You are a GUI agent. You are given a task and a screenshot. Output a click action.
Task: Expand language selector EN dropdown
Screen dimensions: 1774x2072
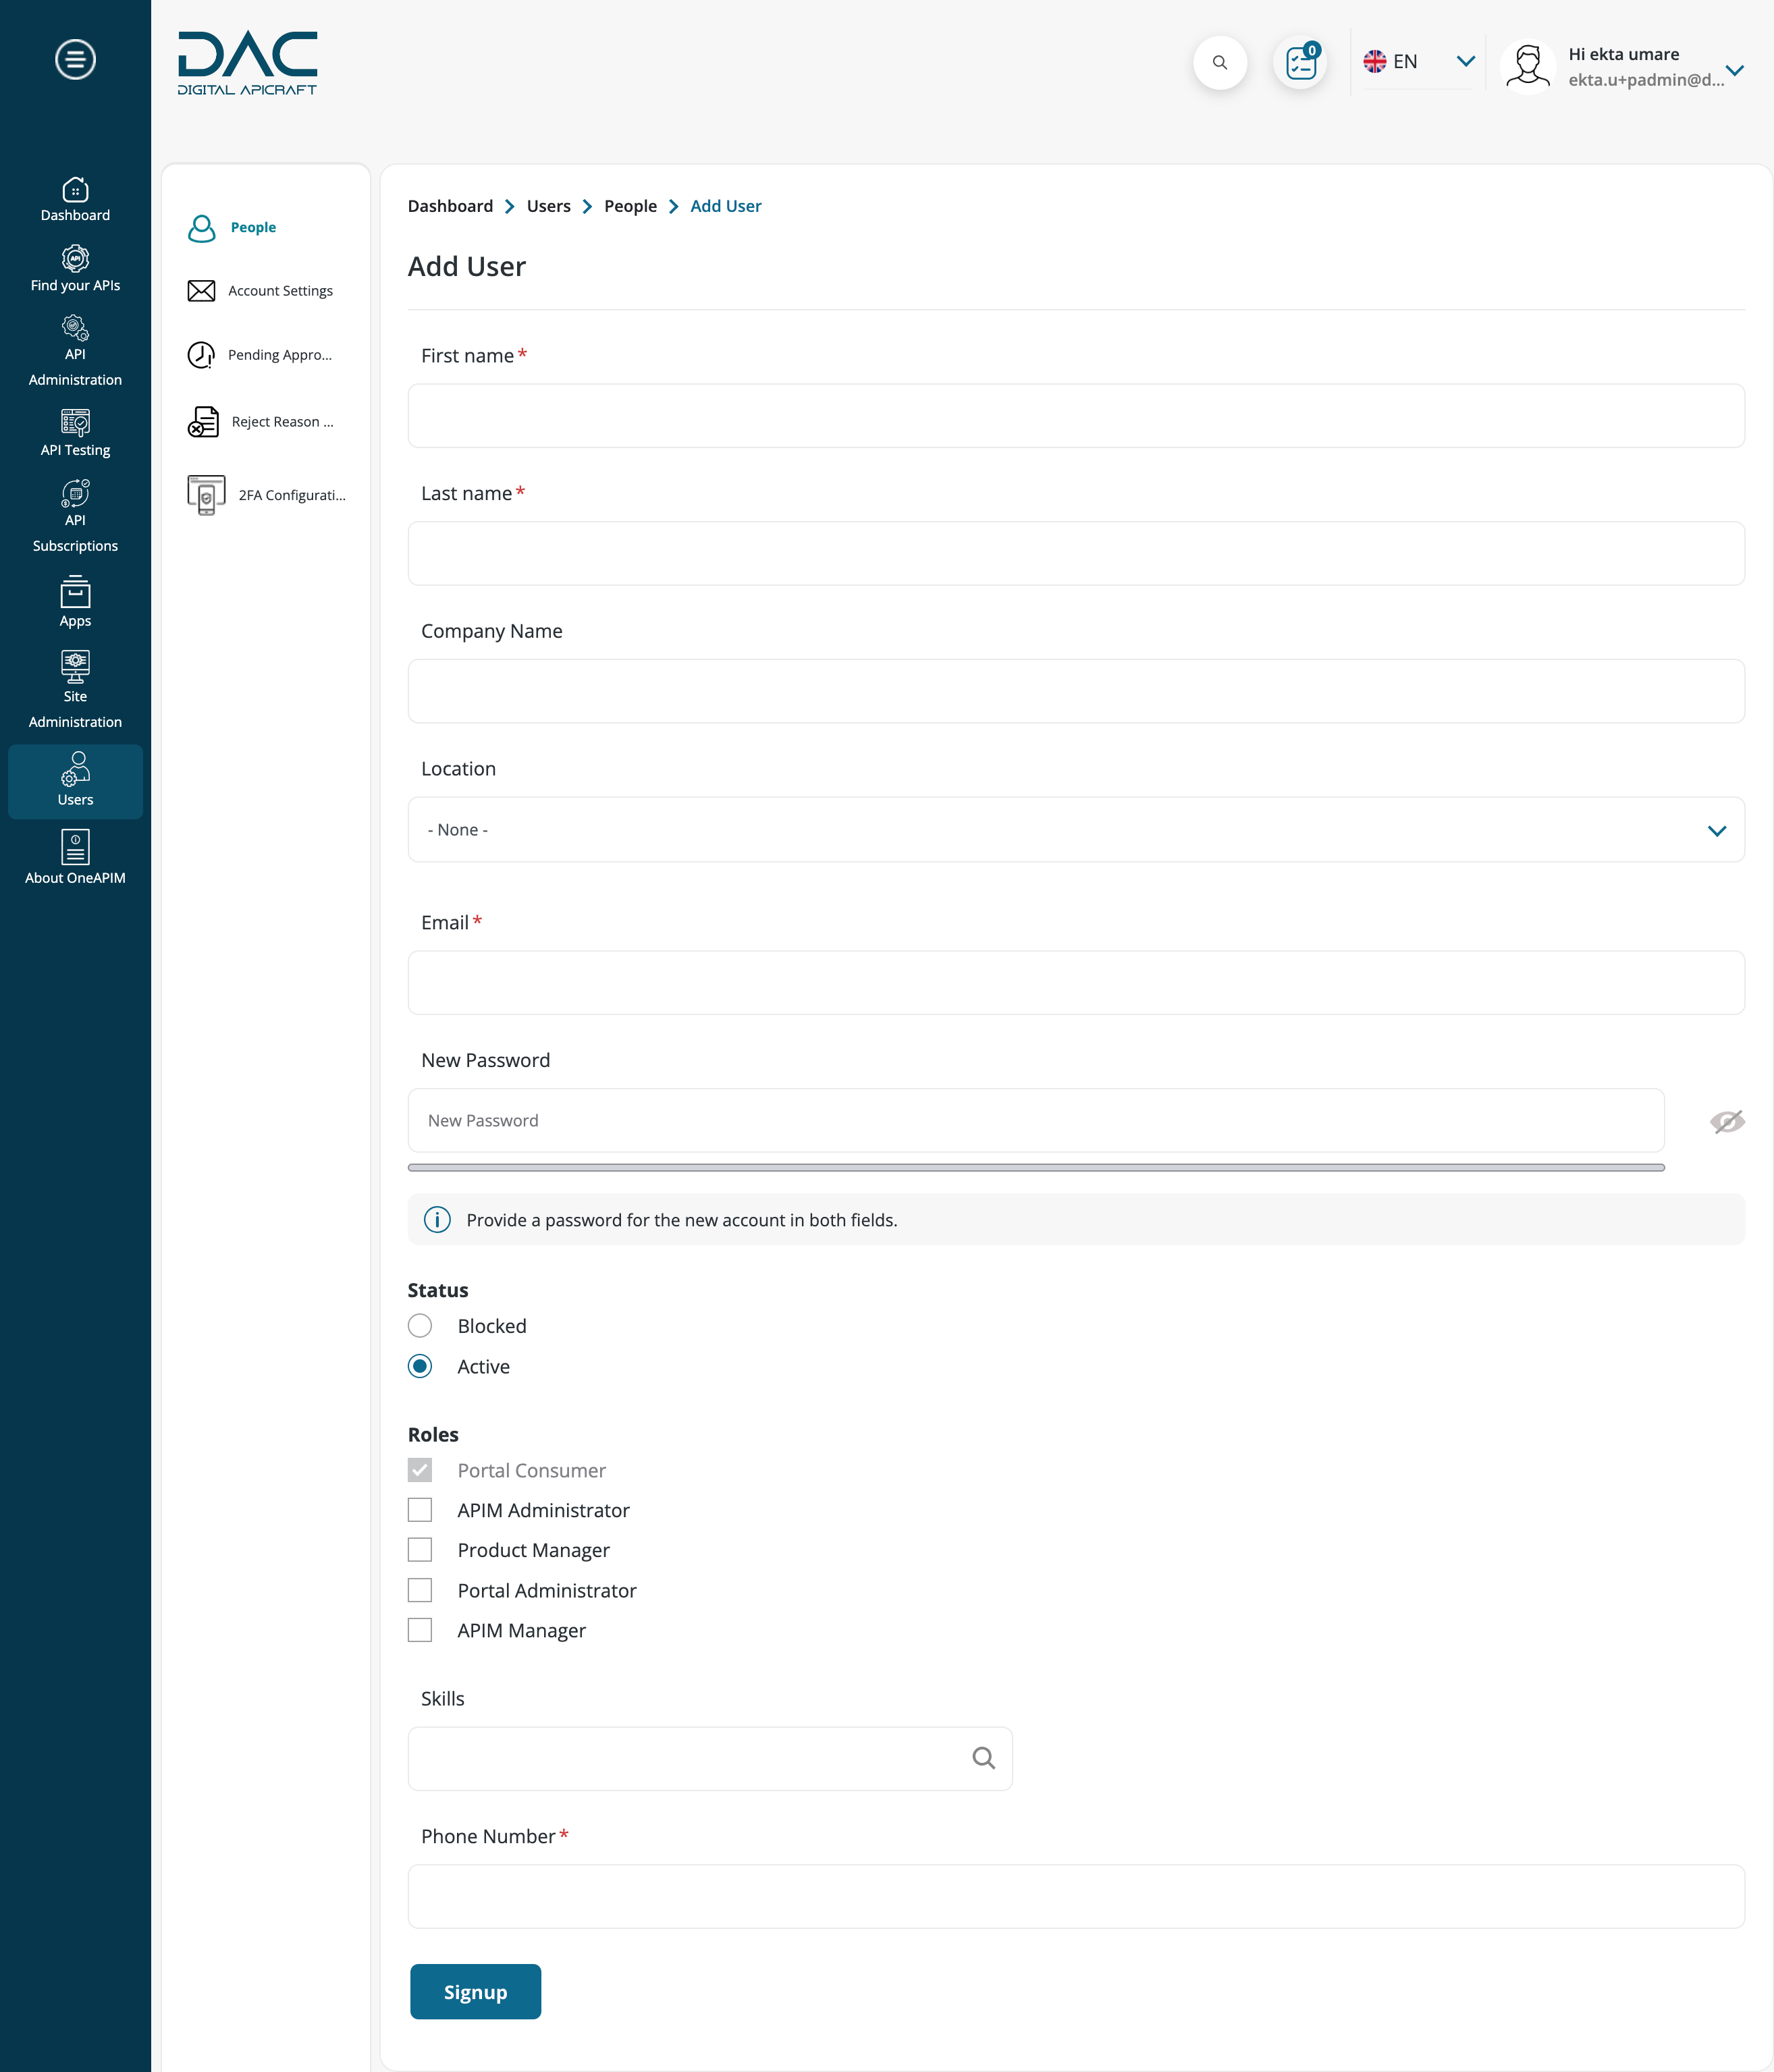(1466, 61)
